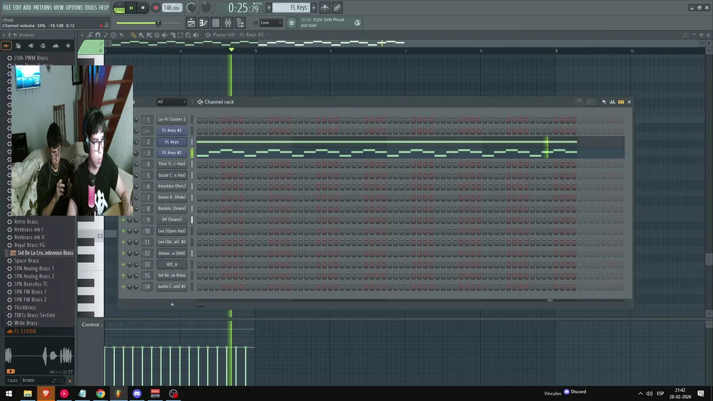The image size is (713, 401).
Task: Click the shopping cart store icon
Action: (x=291, y=23)
